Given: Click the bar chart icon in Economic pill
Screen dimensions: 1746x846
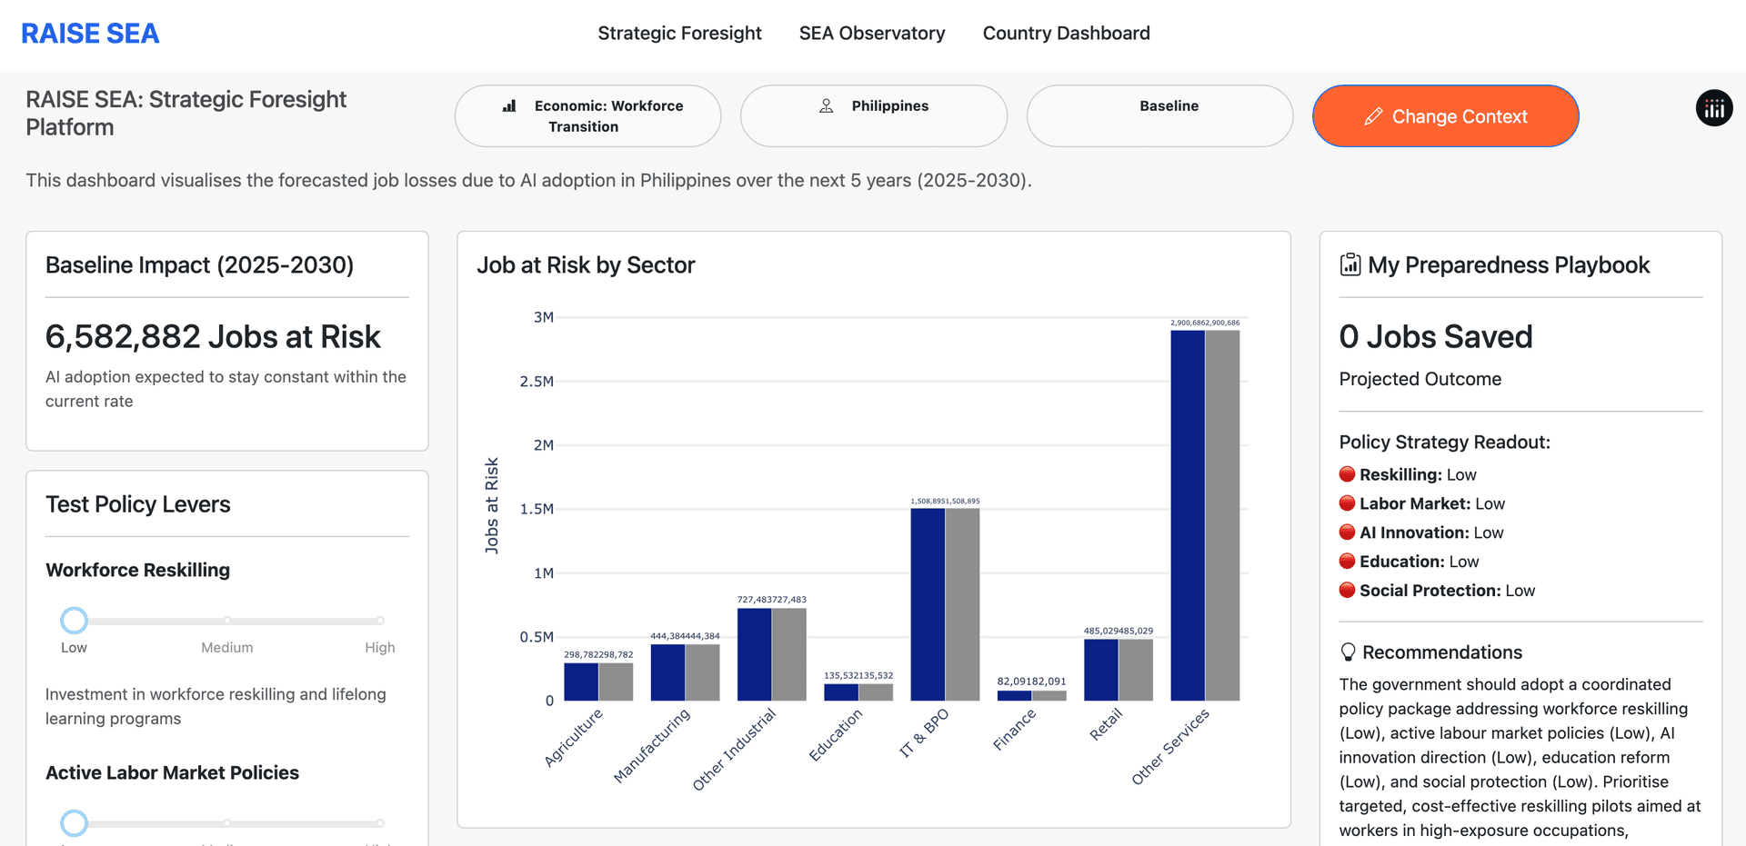Looking at the screenshot, I should 509,106.
